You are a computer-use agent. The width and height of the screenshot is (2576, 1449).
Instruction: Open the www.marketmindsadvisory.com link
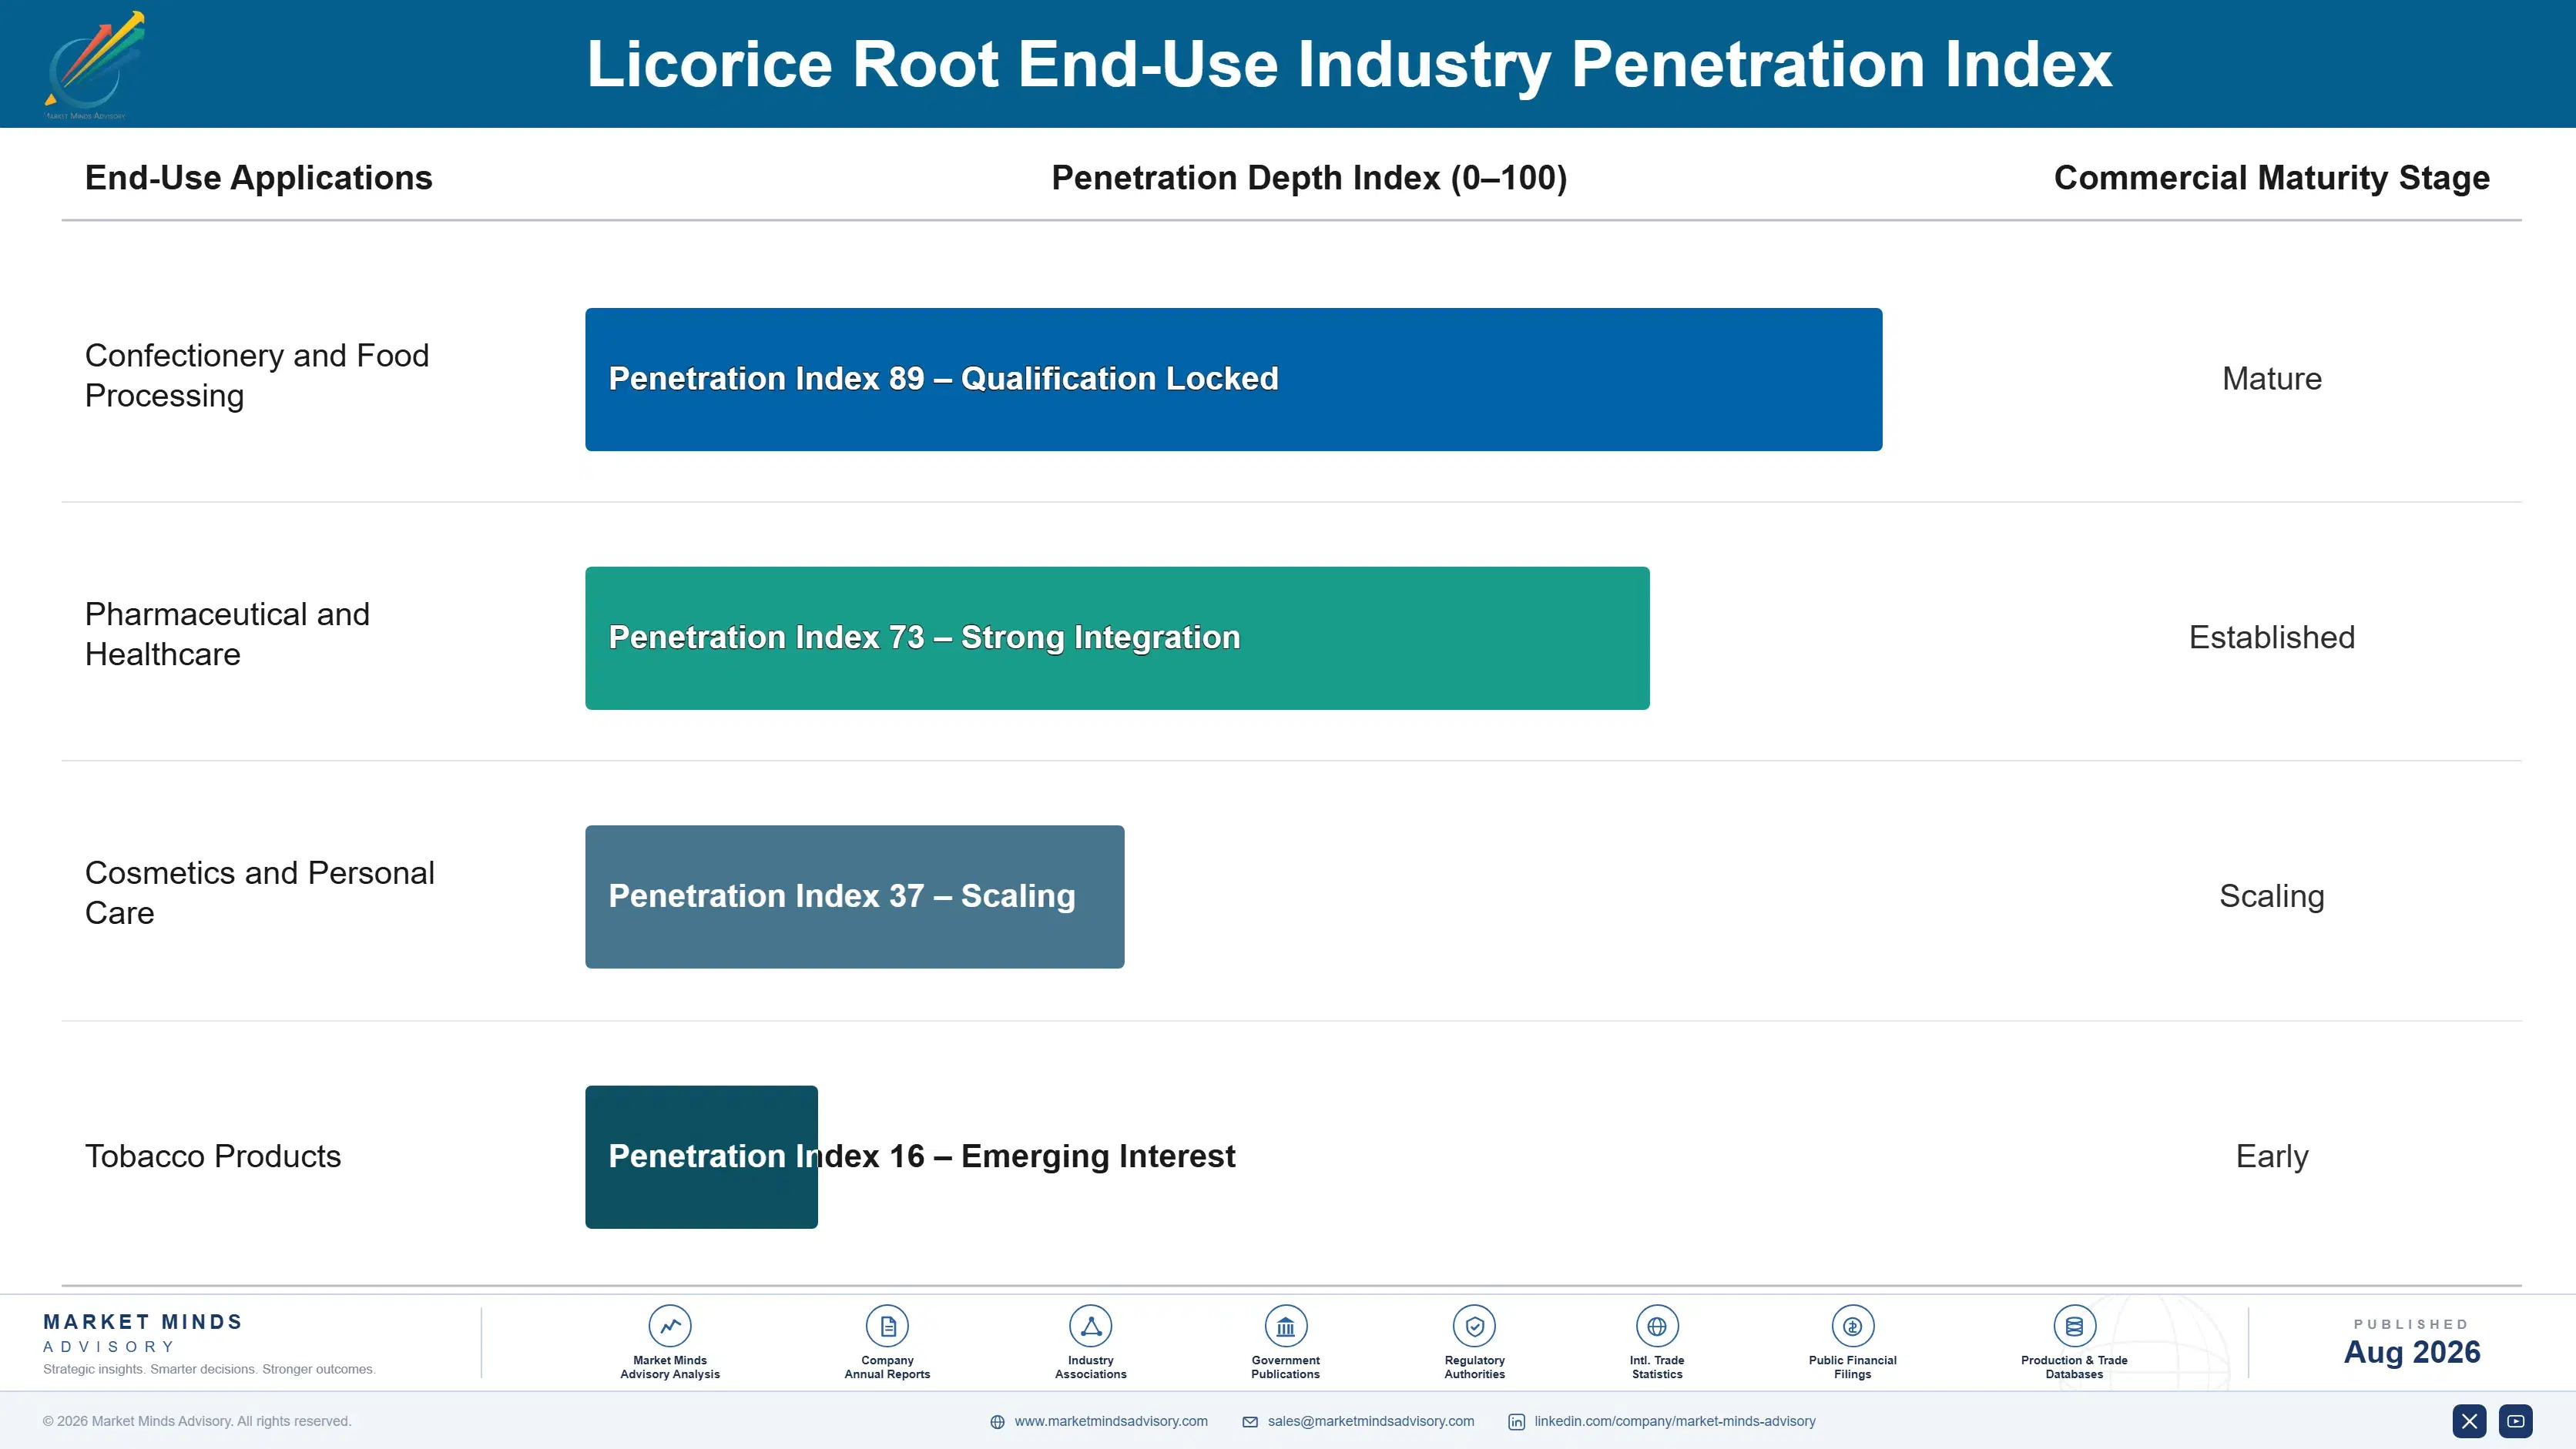pos(1111,1421)
